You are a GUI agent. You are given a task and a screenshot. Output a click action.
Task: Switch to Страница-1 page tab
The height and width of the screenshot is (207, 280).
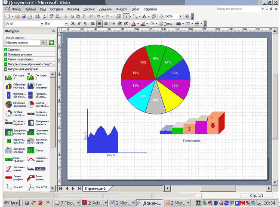click(95, 188)
